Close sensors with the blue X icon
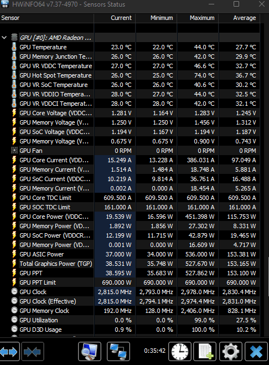 coord(256,352)
